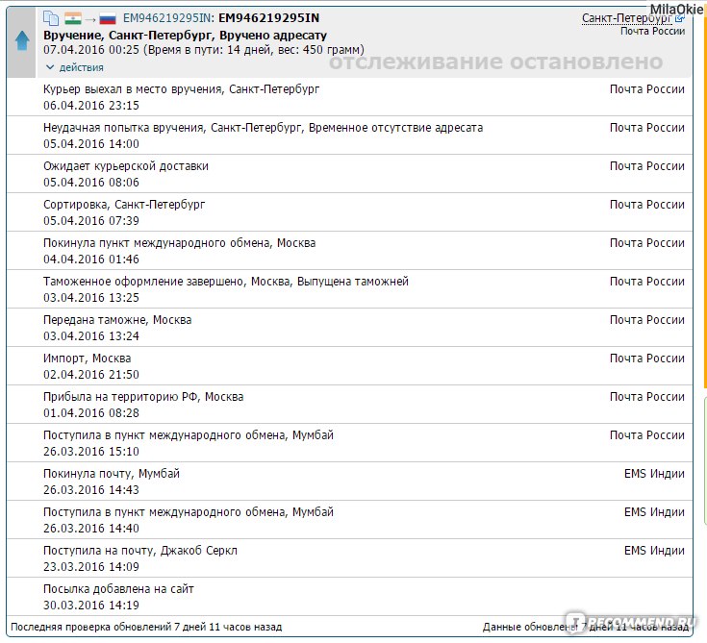Select the Поступила на почту, Джакоб Серкл row

140,551
